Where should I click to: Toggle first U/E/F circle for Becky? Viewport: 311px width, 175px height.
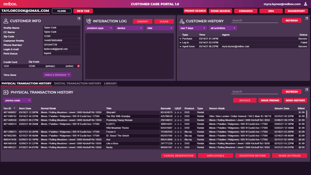pyautogui.click(x=175, y=148)
